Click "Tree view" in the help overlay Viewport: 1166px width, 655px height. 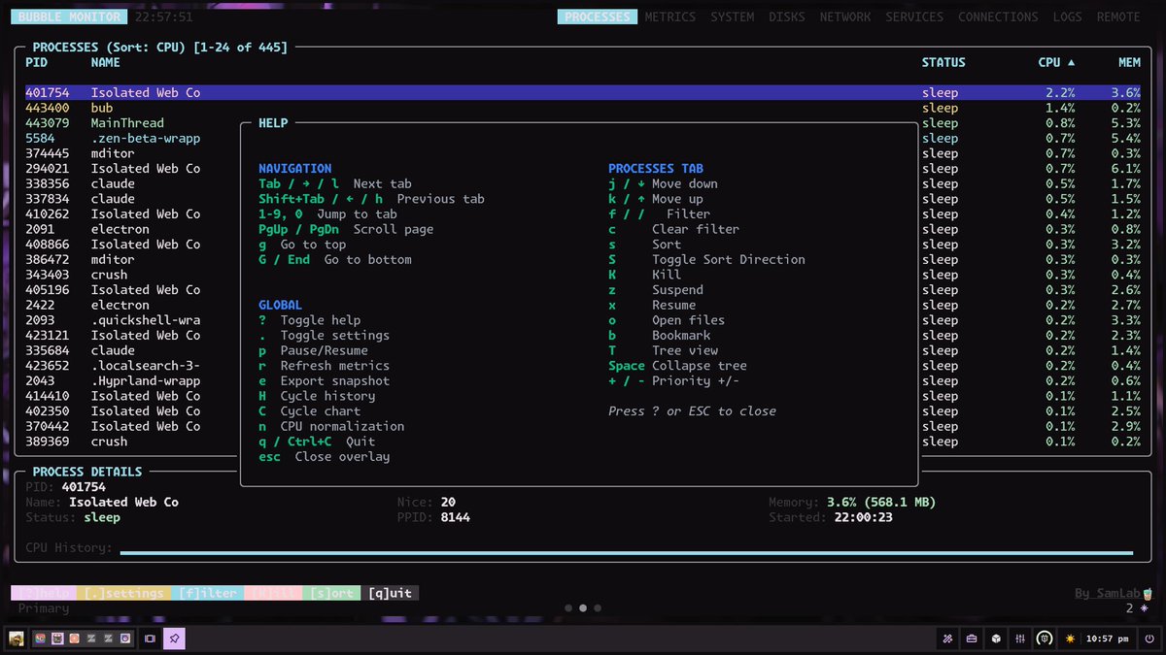(685, 350)
